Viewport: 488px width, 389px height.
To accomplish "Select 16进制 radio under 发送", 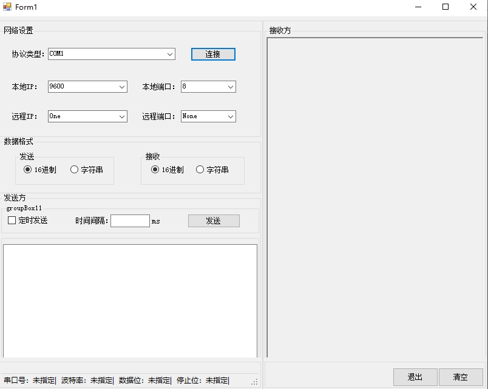I will [40, 170].
